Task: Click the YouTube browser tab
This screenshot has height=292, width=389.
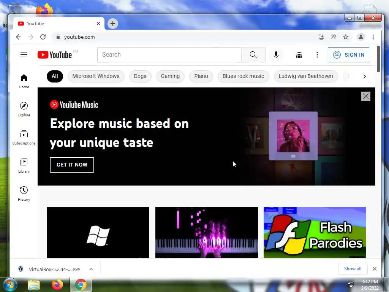Action: (x=59, y=24)
